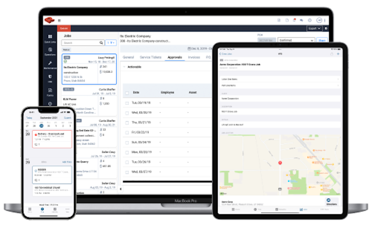Open the KLM Power job card

coord(89,101)
